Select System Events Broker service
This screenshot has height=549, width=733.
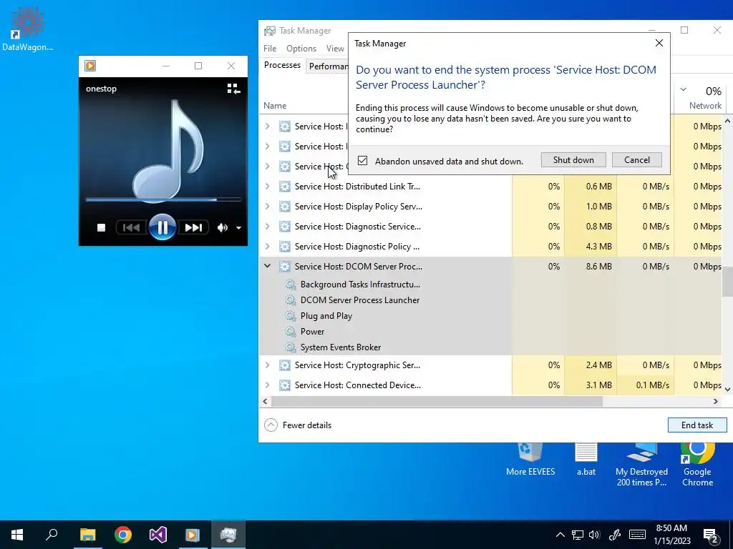[340, 347]
